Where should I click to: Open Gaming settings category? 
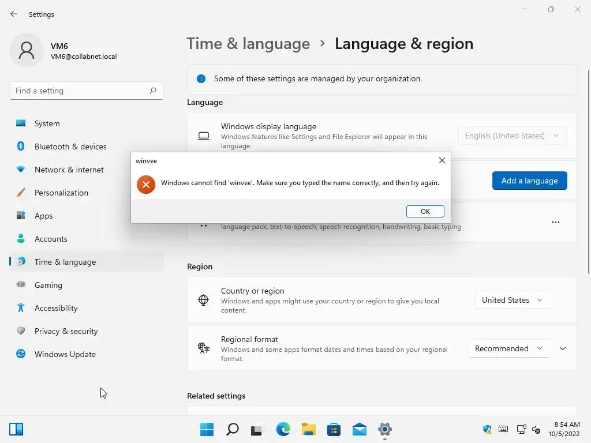(x=87, y=285)
